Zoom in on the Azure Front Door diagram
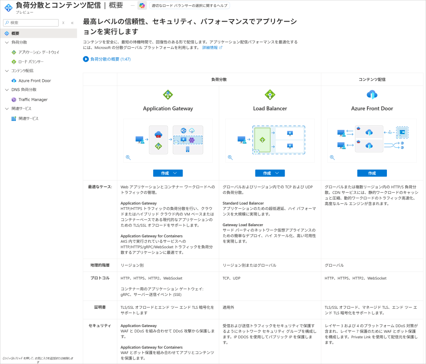Screen dimensions: 426x364 pos(332,157)
